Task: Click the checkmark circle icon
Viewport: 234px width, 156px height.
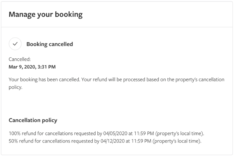Action: 15,44
